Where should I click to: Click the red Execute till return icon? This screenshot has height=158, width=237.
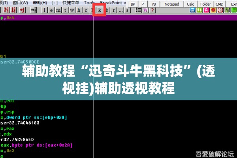pos(22,10)
